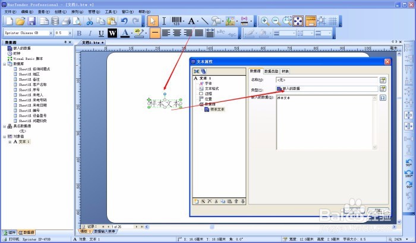Screen dimensions: 416x243
Task: Toggle underline formatting U button
Action: tap(101, 33)
